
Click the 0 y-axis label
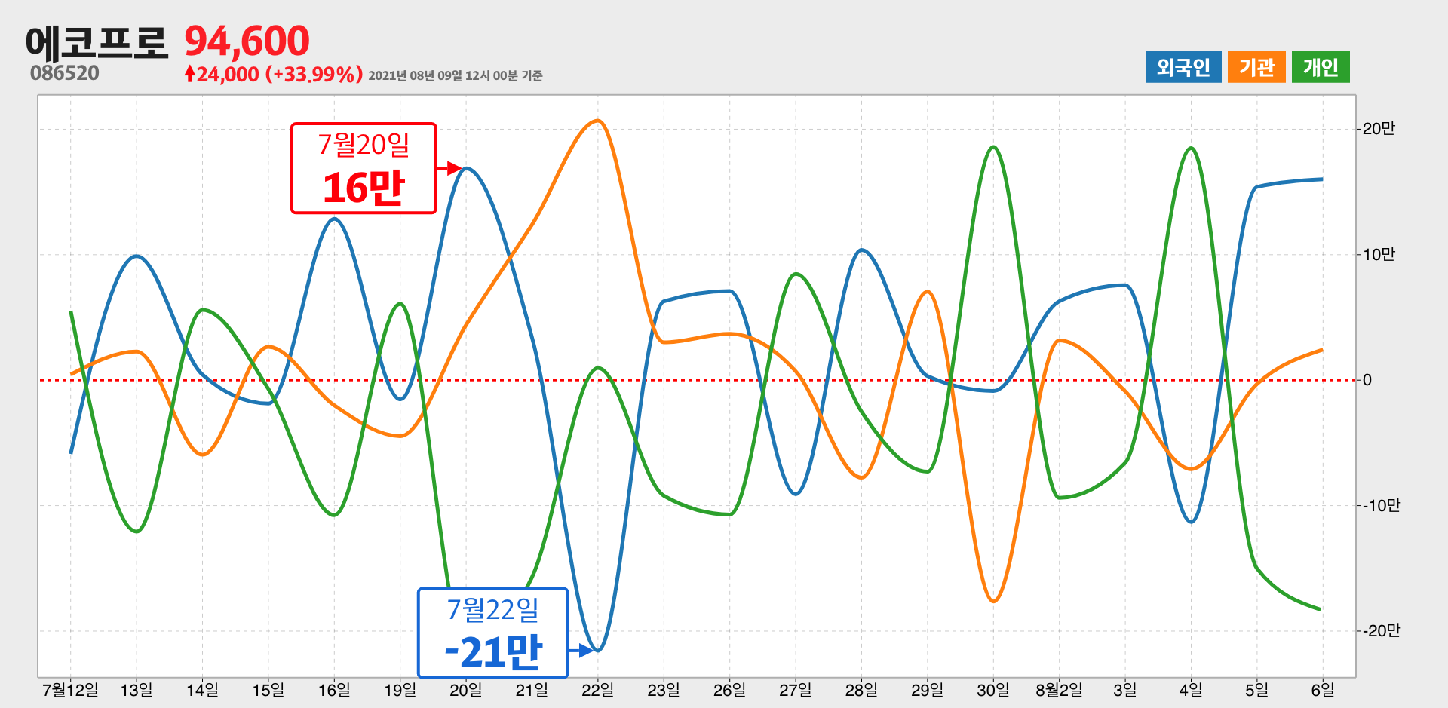pos(1367,380)
